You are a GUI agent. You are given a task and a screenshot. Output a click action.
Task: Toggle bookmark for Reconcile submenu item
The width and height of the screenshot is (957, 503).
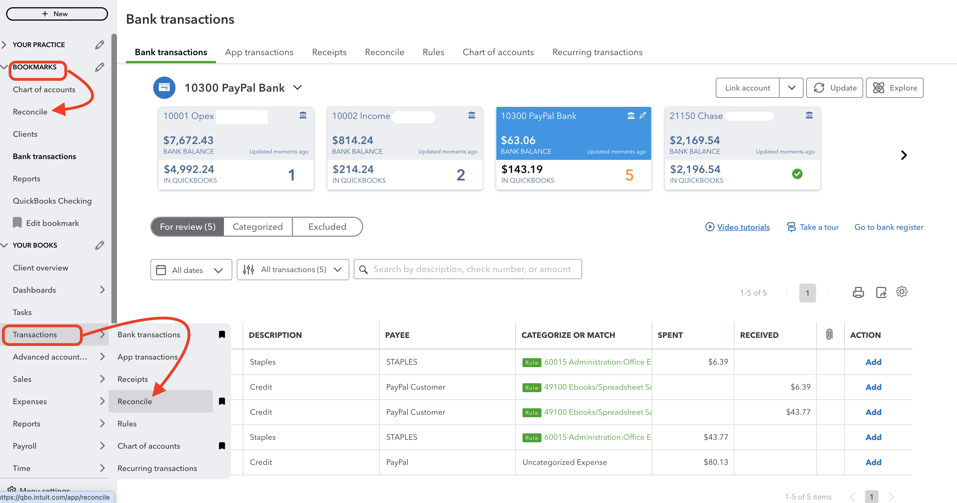222,401
